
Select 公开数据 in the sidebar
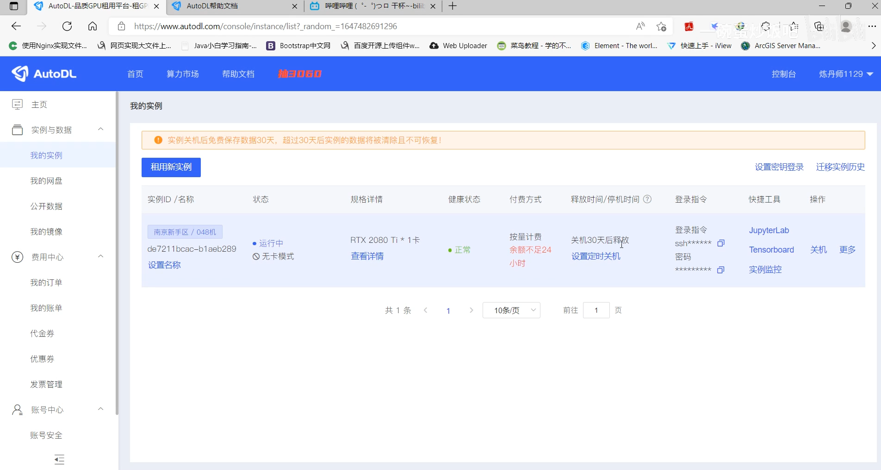pyautogui.click(x=58, y=206)
